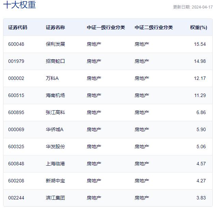Select security code 600848
216x209 pixels.
pyautogui.click(x=16, y=164)
